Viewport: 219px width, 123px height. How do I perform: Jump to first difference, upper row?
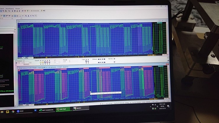[x=99, y=59]
